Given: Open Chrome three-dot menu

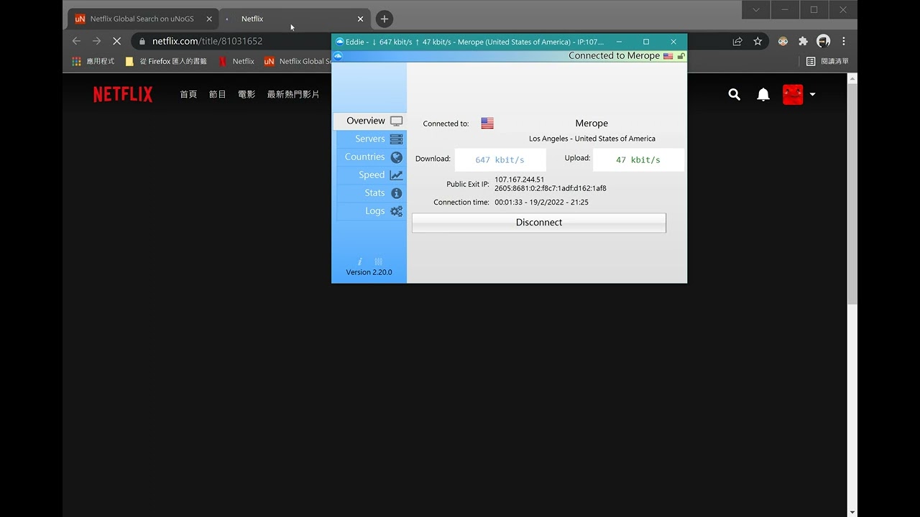Looking at the screenshot, I should [x=844, y=41].
